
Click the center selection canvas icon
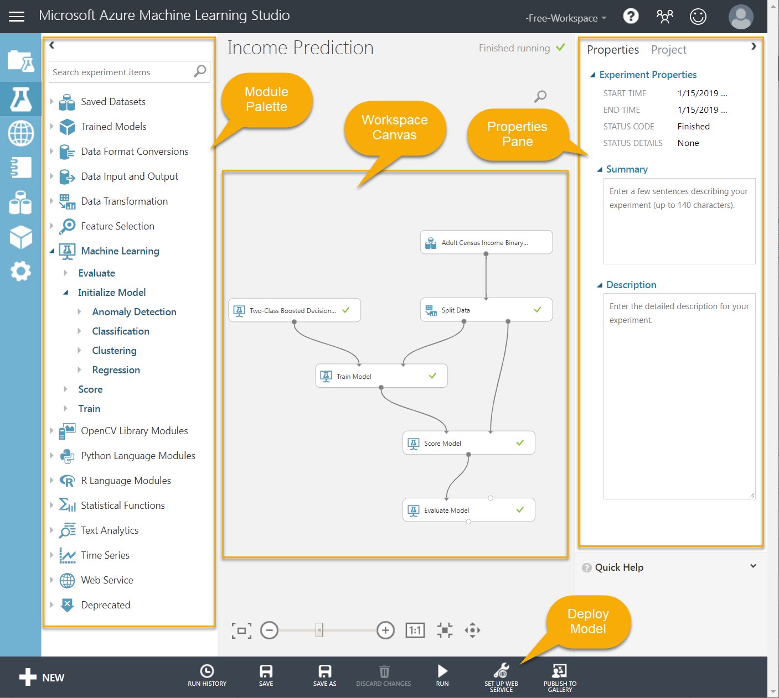pos(445,630)
